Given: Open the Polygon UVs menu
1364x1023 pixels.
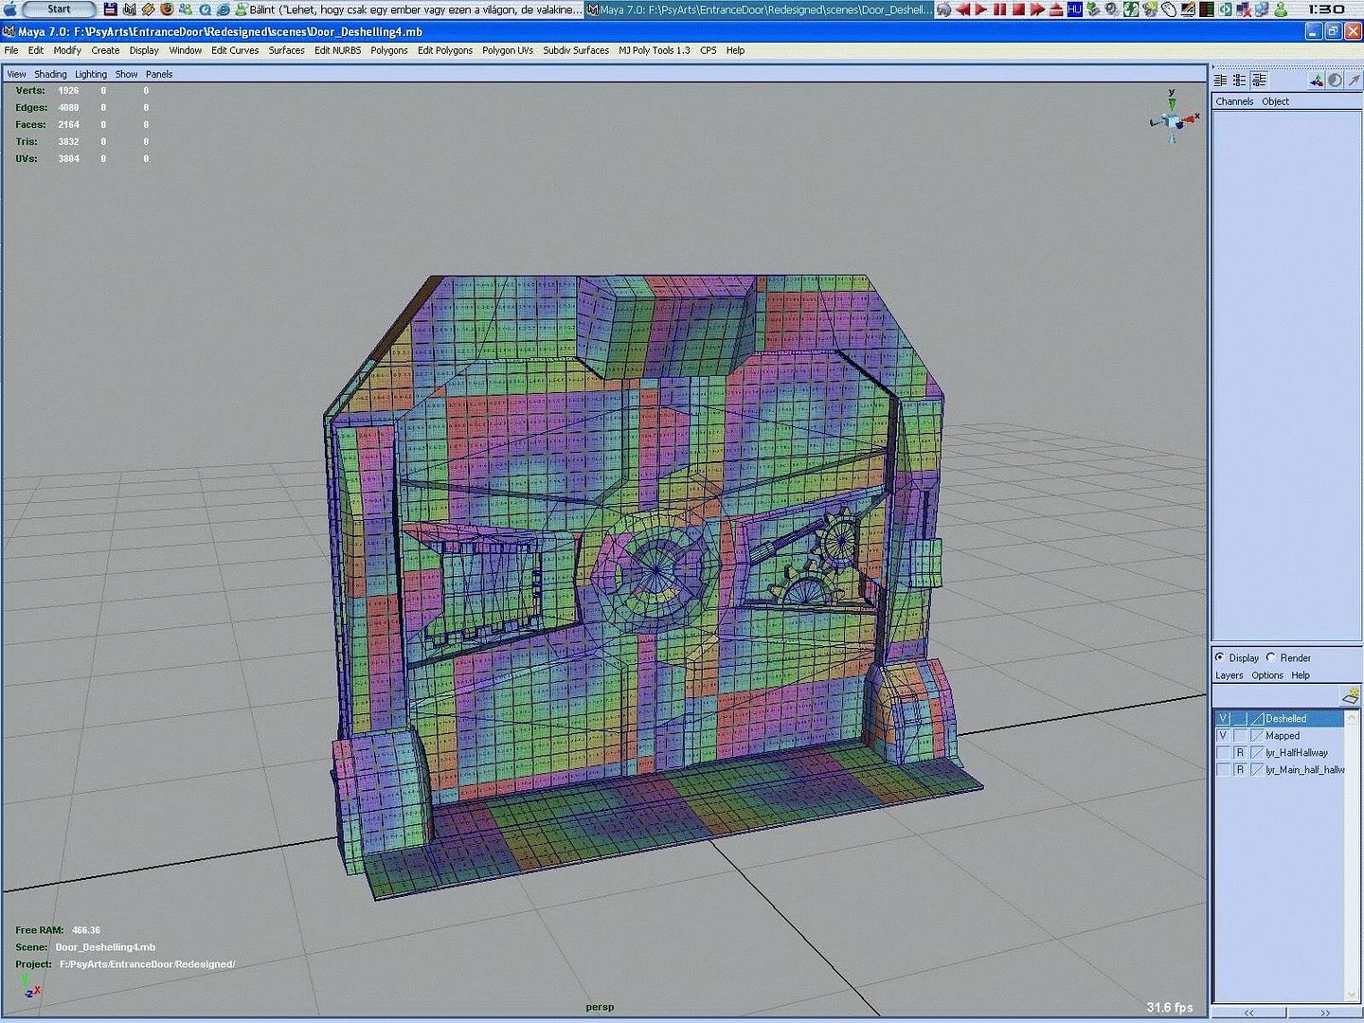Looking at the screenshot, I should point(507,50).
